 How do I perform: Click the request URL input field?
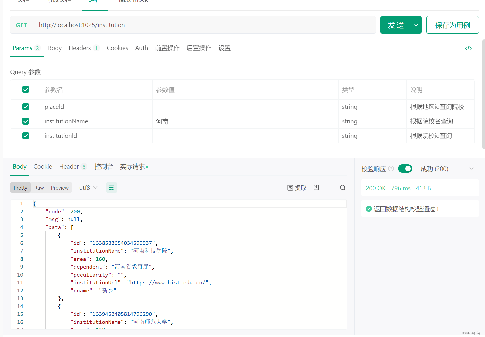click(206, 25)
